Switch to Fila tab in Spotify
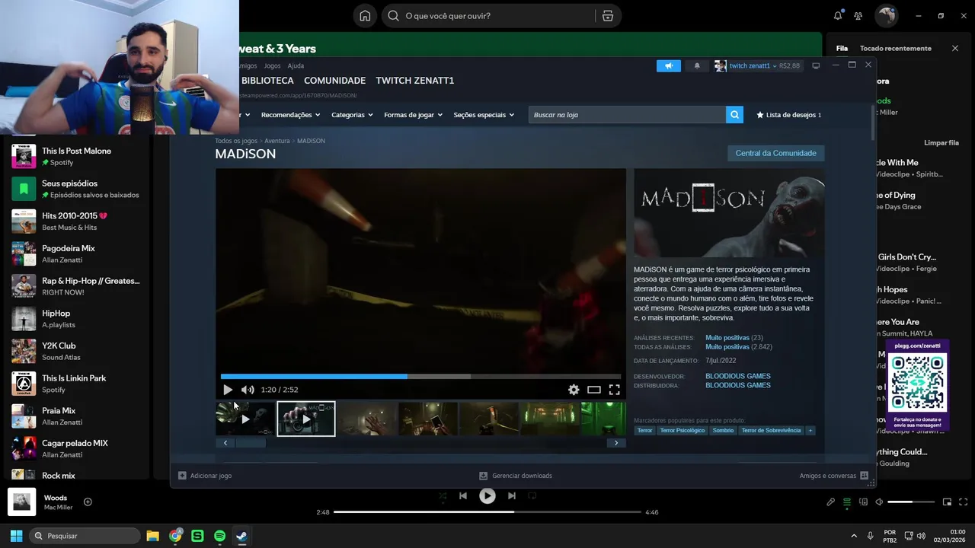This screenshot has height=548, width=975. (x=842, y=49)
